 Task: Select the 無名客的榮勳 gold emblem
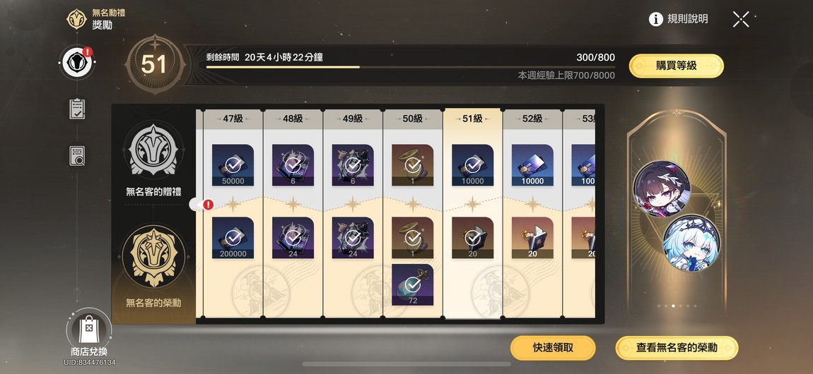pyautogui.click(x=153, y=257)
